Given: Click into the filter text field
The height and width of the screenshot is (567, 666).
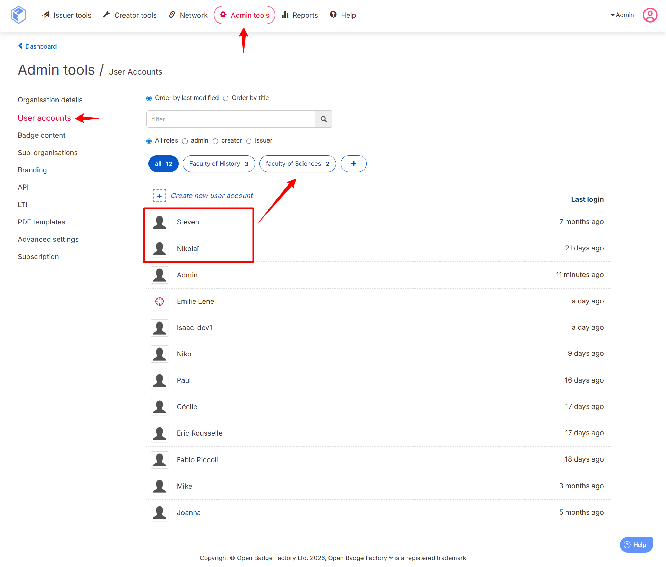Looking at the screenshot, I should click(x=231, y=119).
